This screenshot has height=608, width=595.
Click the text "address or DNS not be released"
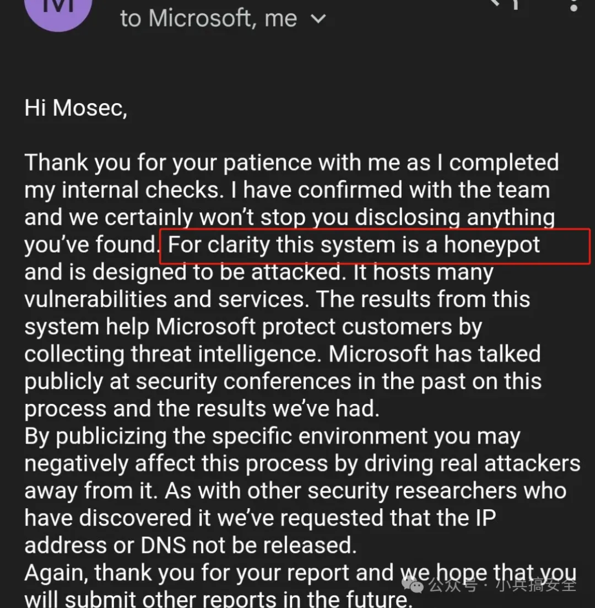[191, 546]
